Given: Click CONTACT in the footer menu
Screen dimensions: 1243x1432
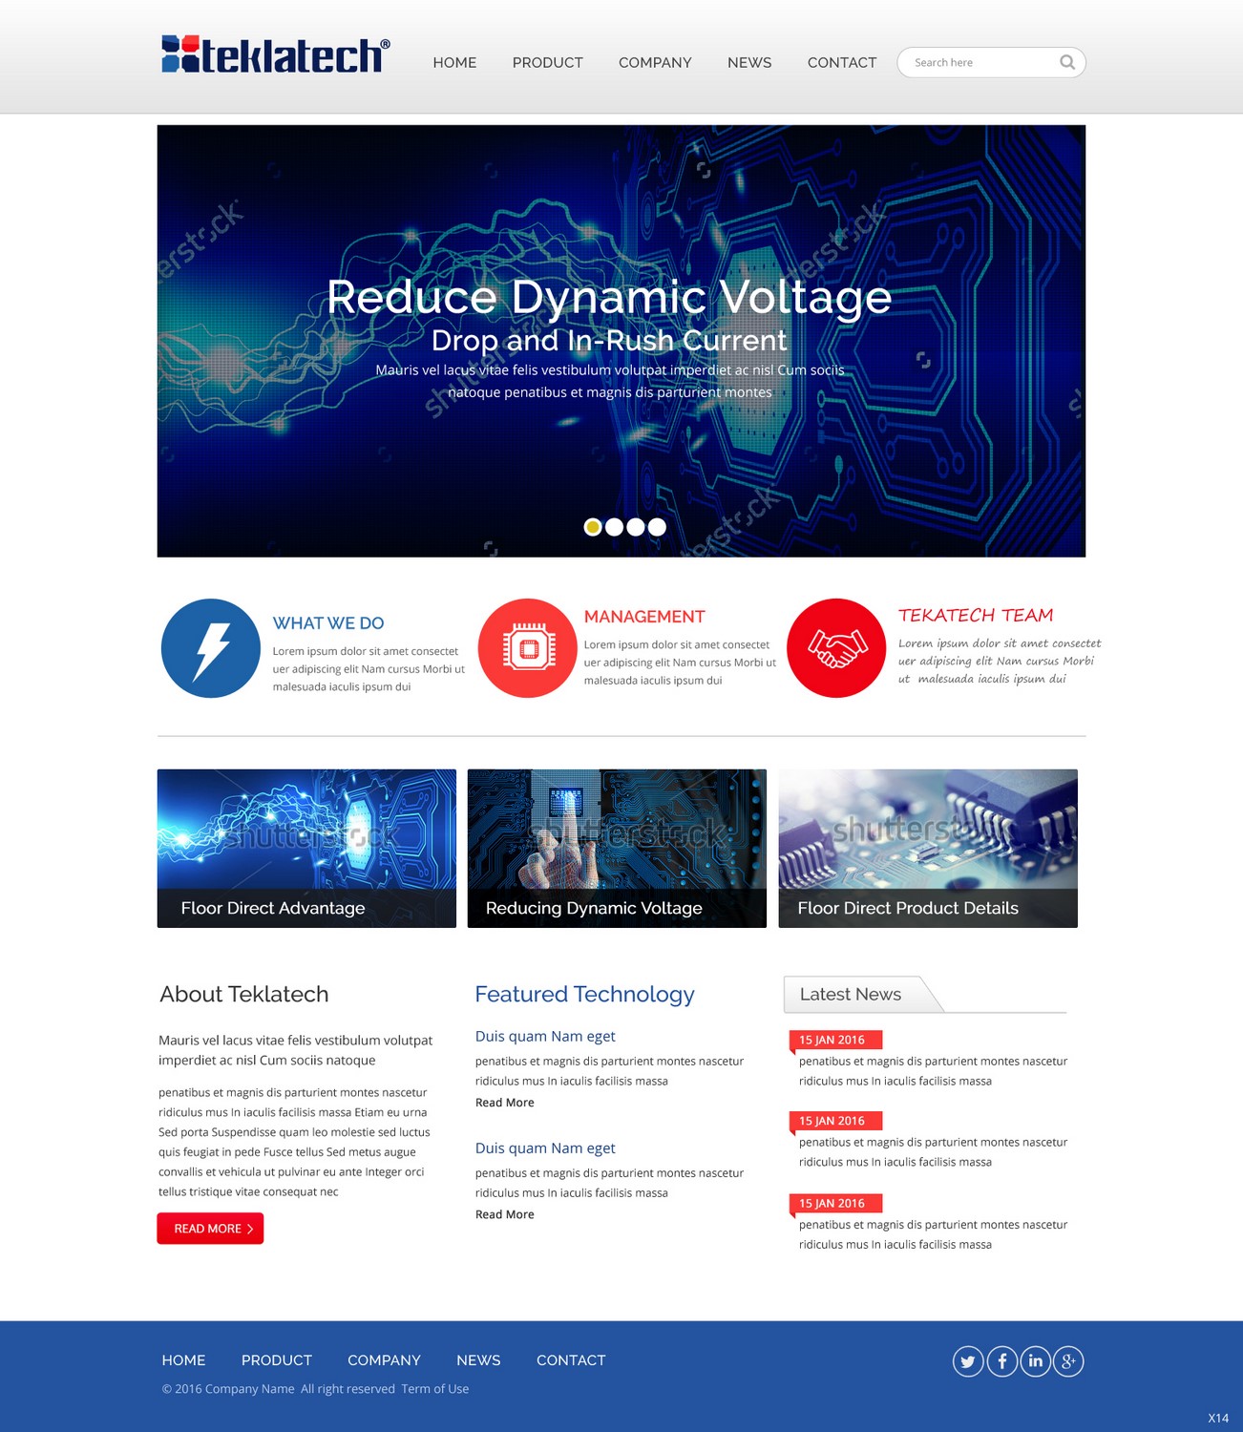Looking at the screenshot, I should tap(571, 1360).
